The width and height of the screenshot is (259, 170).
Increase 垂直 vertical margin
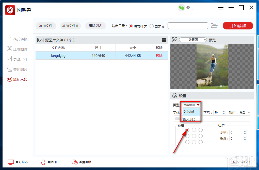[245, 138]
